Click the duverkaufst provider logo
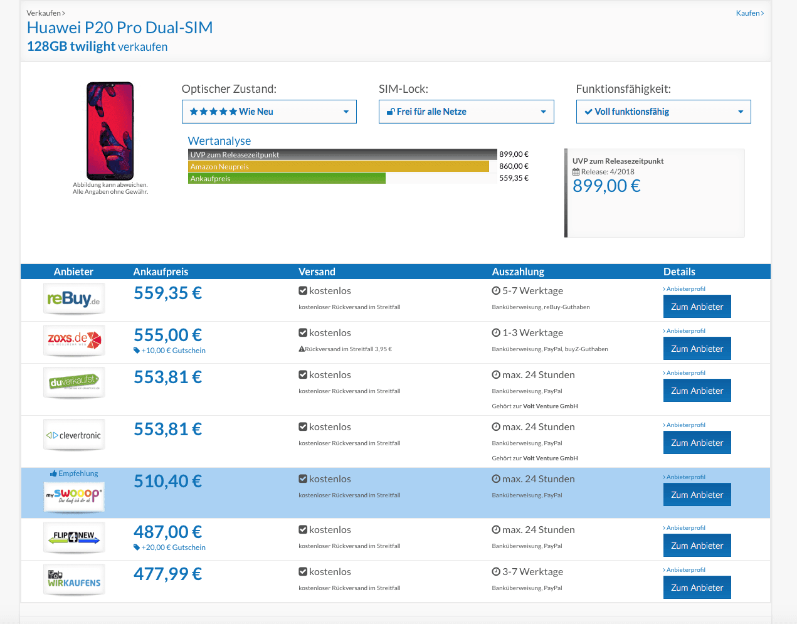The height and width of the screenshot is (624, 797). [74, 382]
